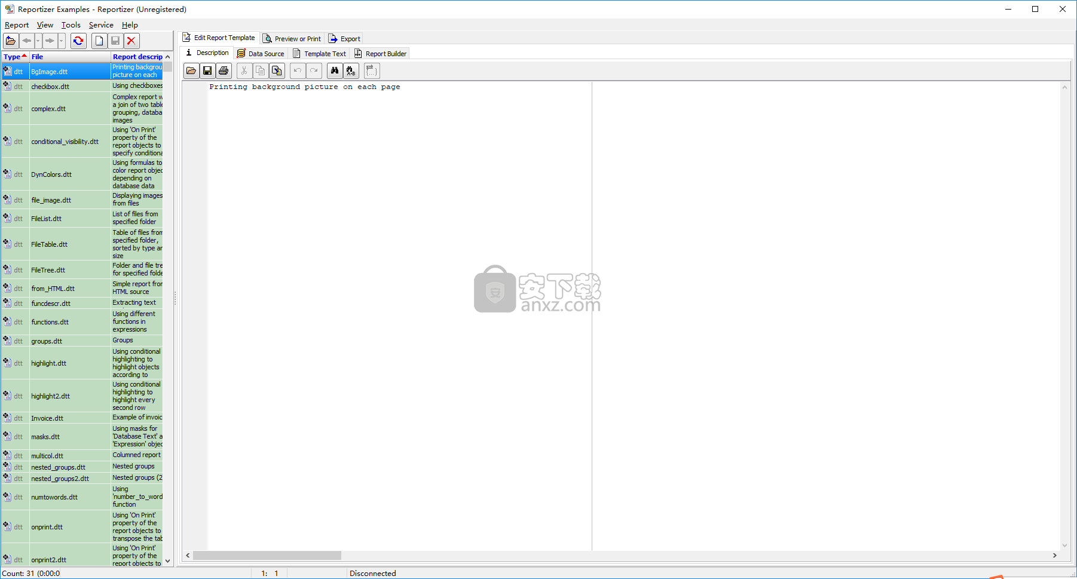Image resolution: width=1077 pixels, height=579 pixels.
Task: Click the save report icon in the left toolbar
Action: [x=115, y=41]
